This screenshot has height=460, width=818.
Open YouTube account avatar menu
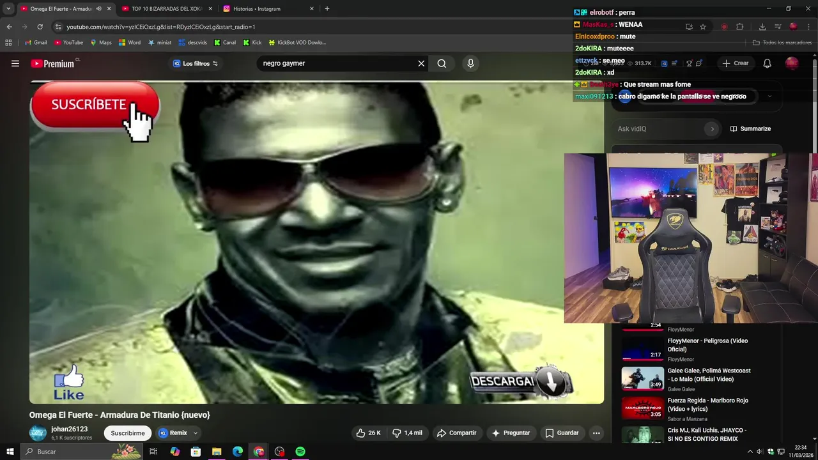point(792,63)
